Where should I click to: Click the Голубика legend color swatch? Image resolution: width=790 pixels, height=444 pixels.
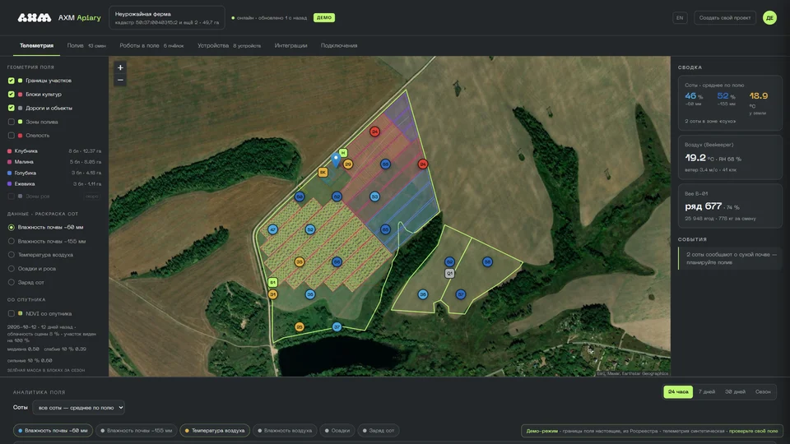pos(10,173)
